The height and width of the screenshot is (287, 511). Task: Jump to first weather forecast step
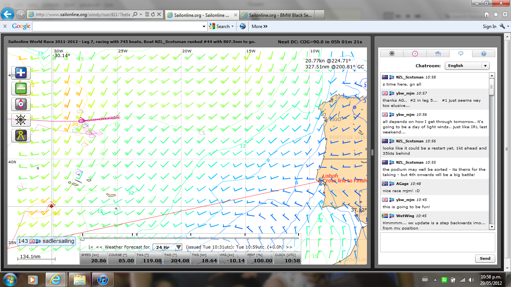tap(91, 247)
